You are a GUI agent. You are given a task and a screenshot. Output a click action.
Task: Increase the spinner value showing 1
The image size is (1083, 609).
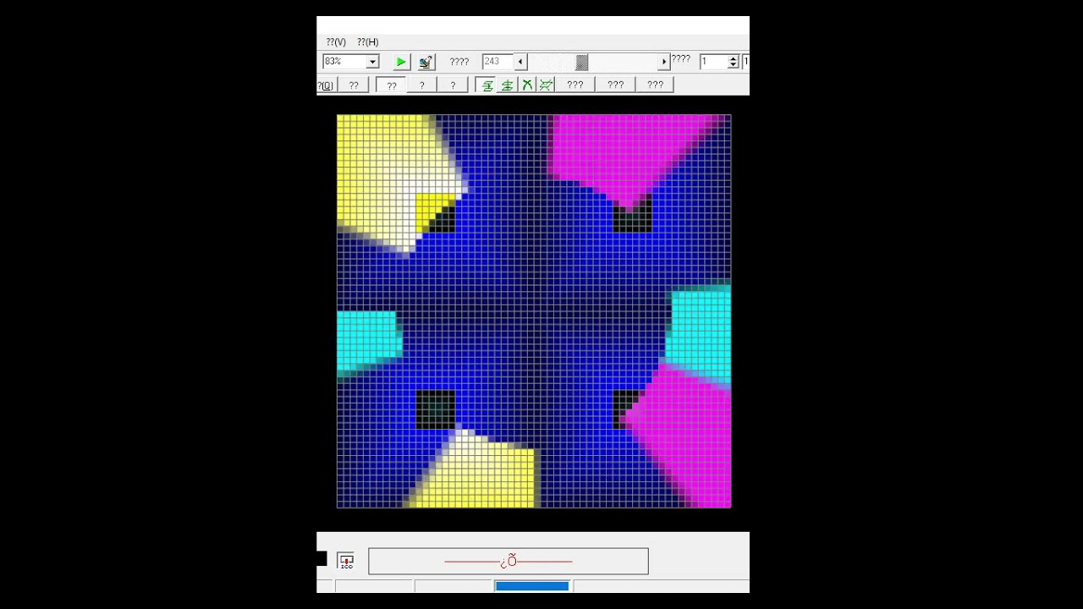tap(734, 58)
